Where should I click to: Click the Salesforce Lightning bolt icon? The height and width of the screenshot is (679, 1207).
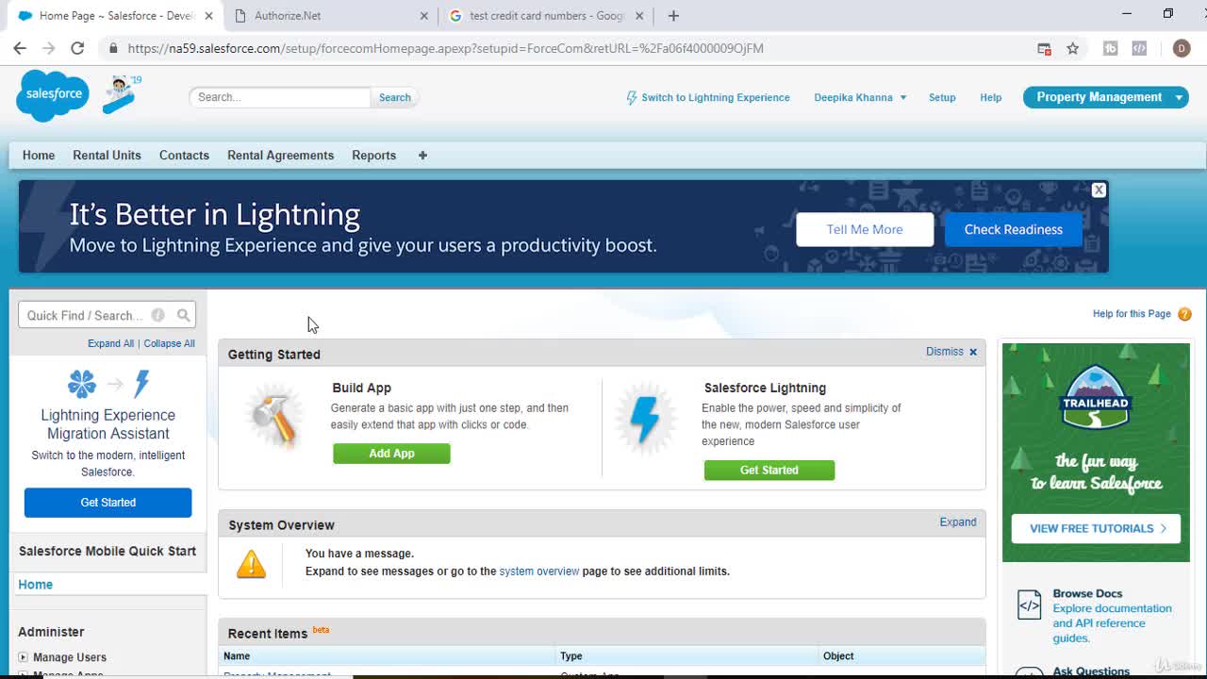(x=645, y=418)
